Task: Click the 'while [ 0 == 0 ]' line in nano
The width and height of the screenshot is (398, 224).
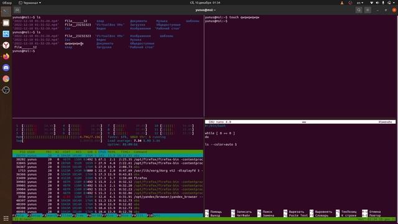Action: pyautogui.click(x=220, y=133)
